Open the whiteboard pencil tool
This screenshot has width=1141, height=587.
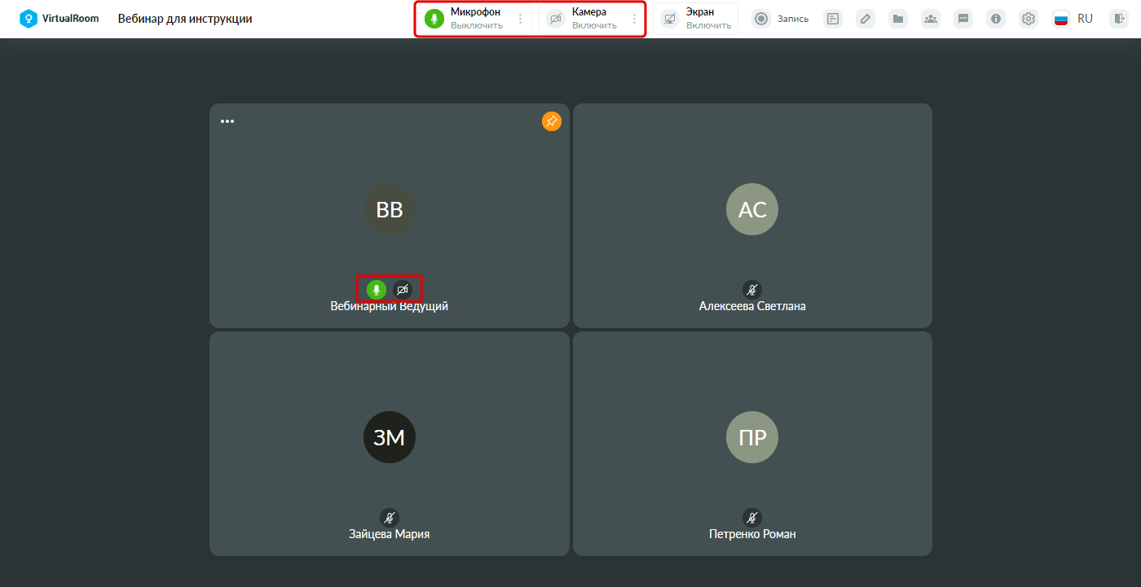point(866,19)
